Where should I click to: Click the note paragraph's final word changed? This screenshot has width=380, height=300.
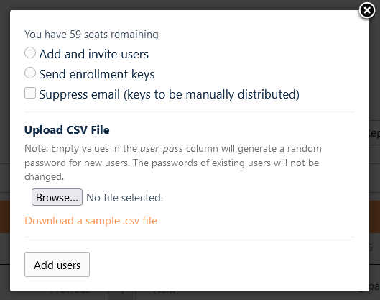(x=44, y=177)
